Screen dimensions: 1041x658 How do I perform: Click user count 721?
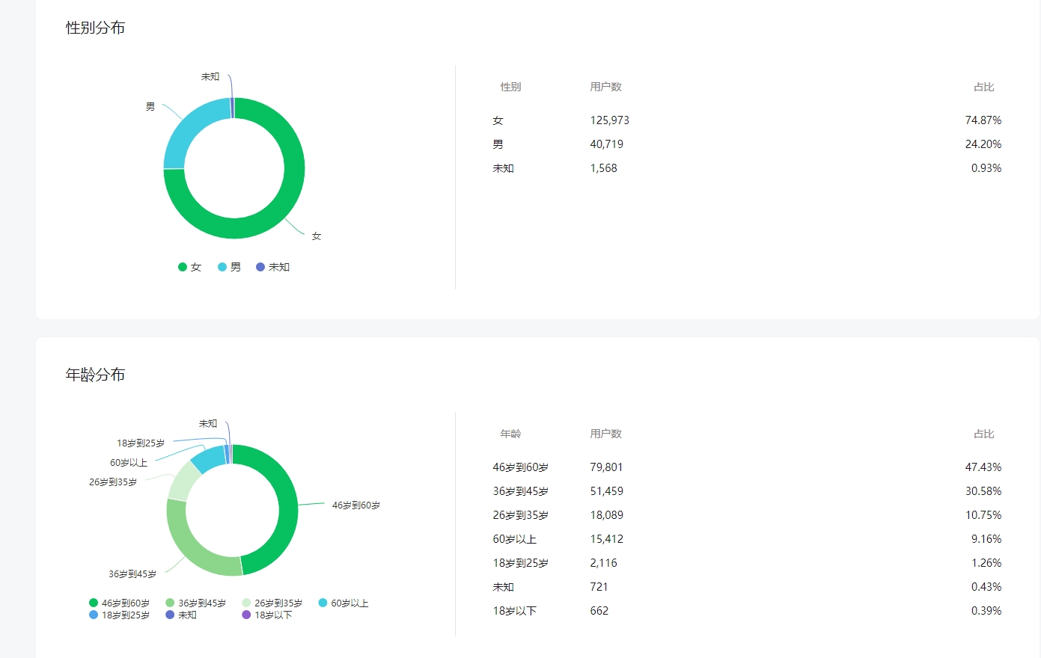point(599,587)
